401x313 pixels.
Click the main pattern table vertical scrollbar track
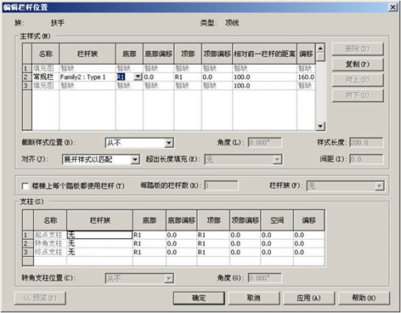(320, 91)
